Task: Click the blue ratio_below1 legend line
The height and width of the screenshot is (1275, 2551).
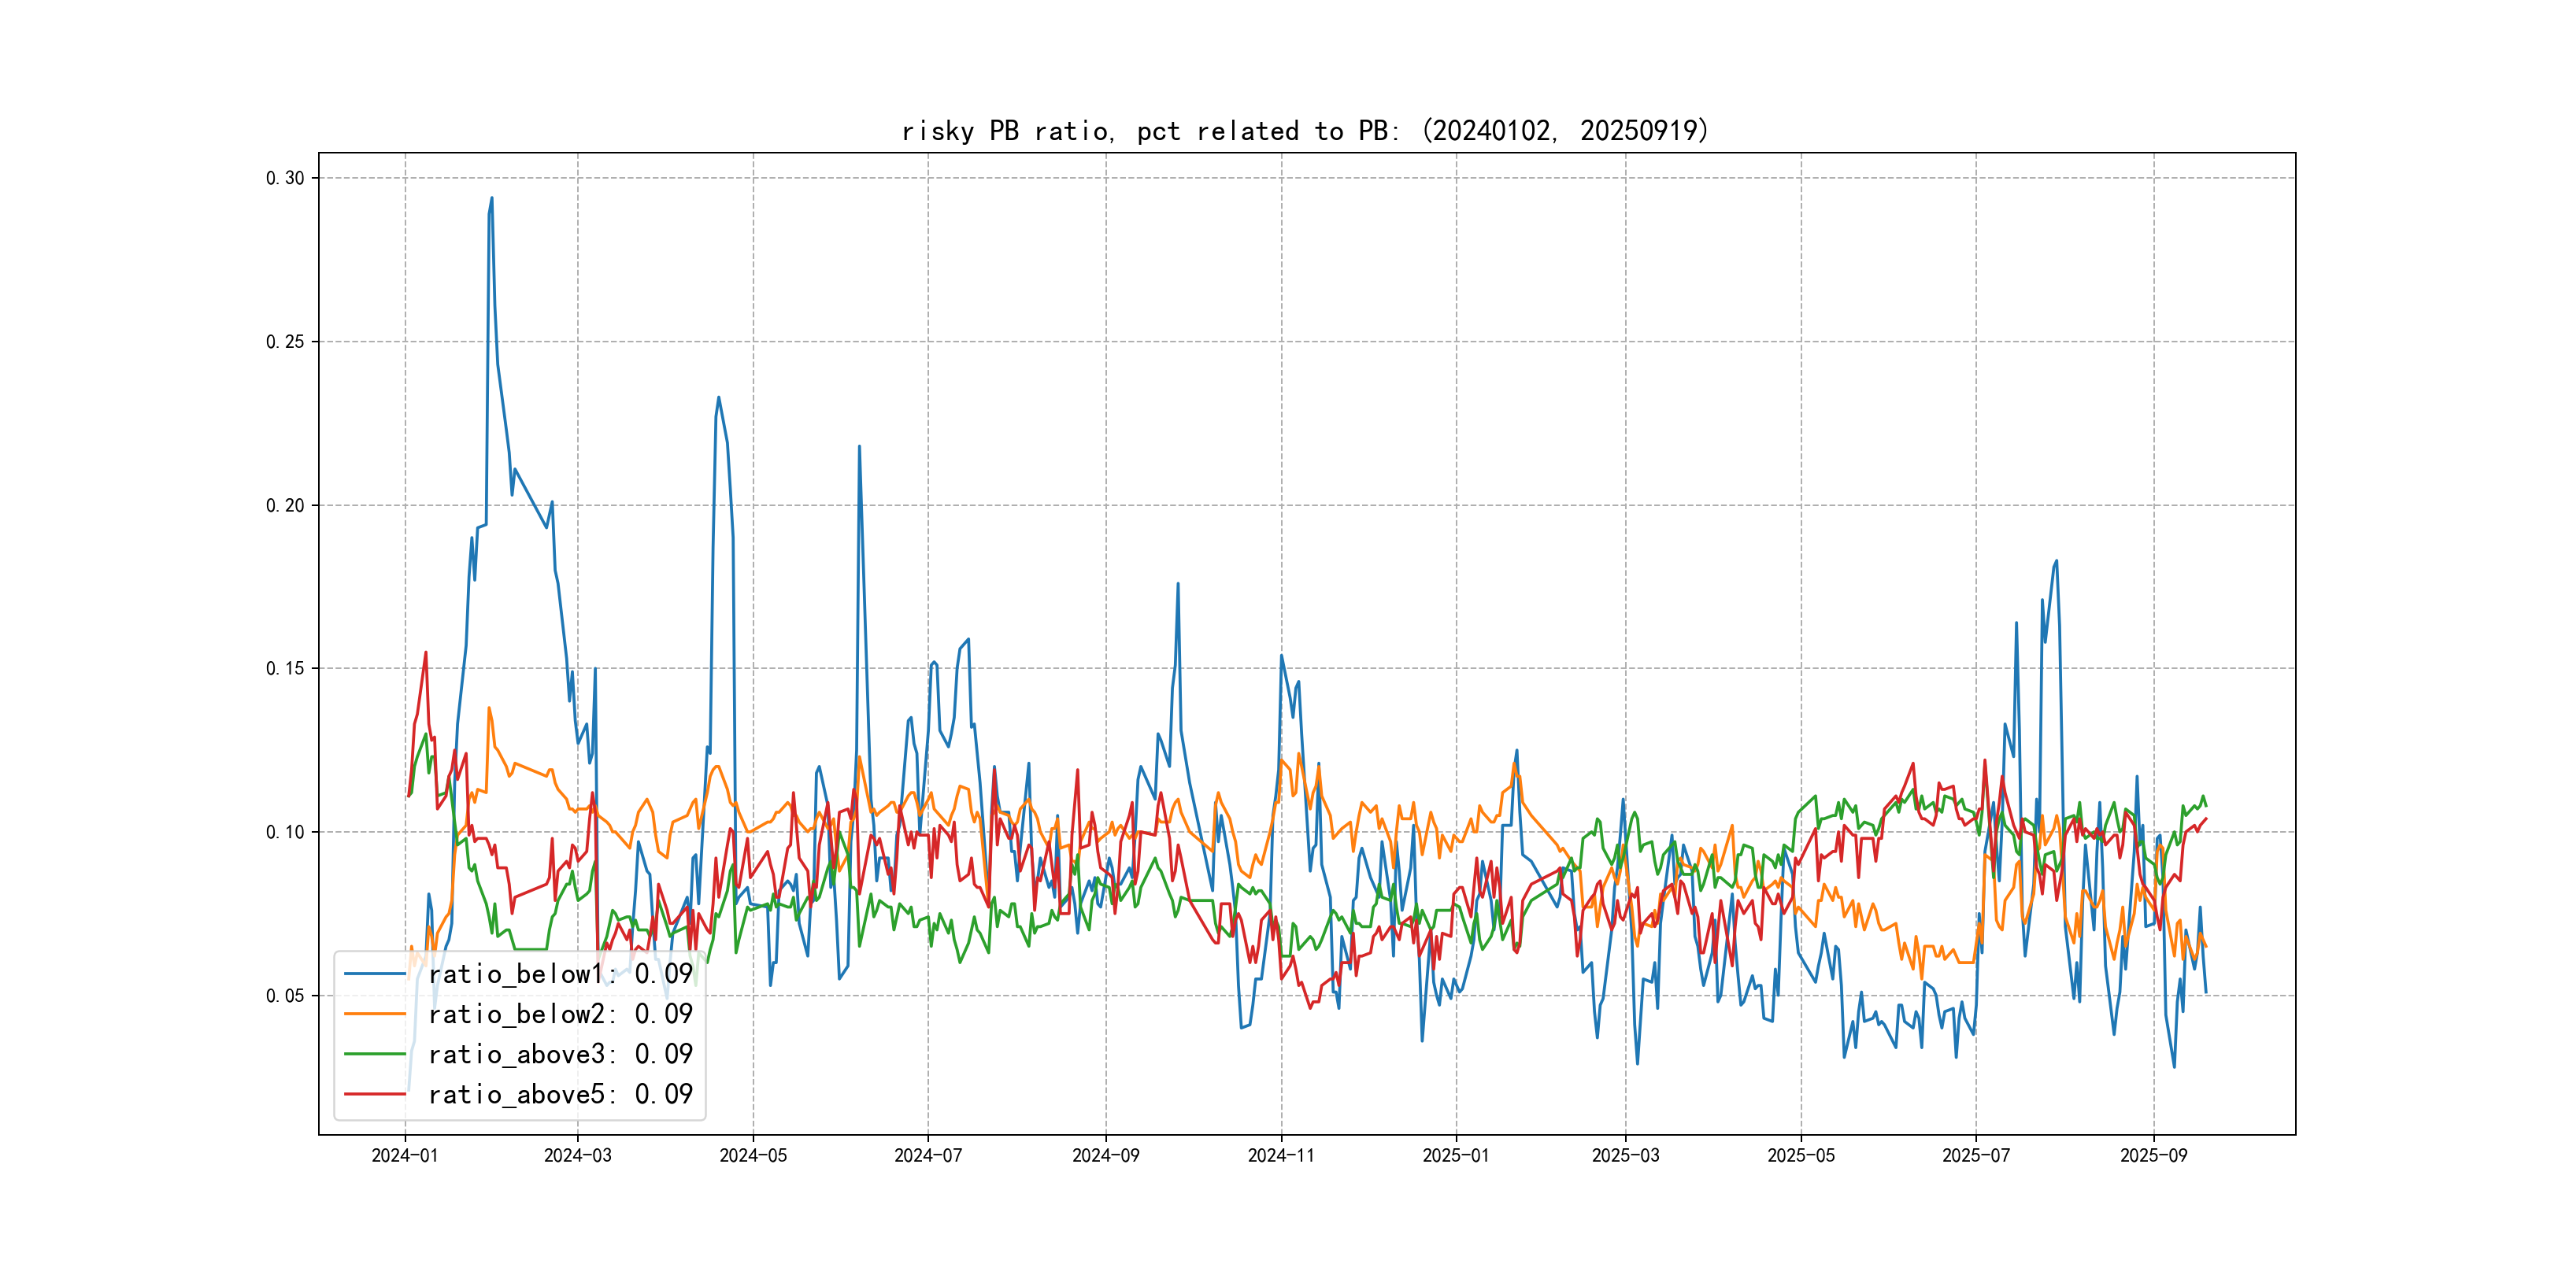Action: [374, 974]
